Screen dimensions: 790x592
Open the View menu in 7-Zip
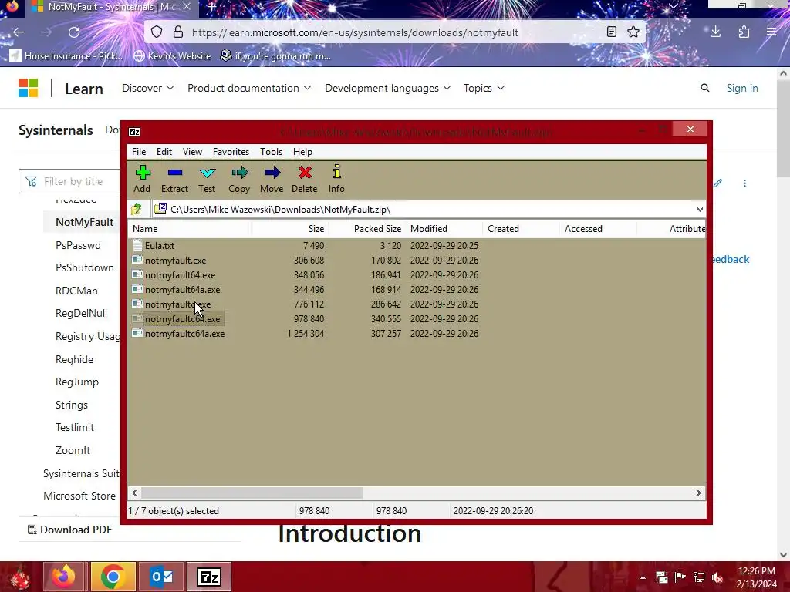coord(192,152)
